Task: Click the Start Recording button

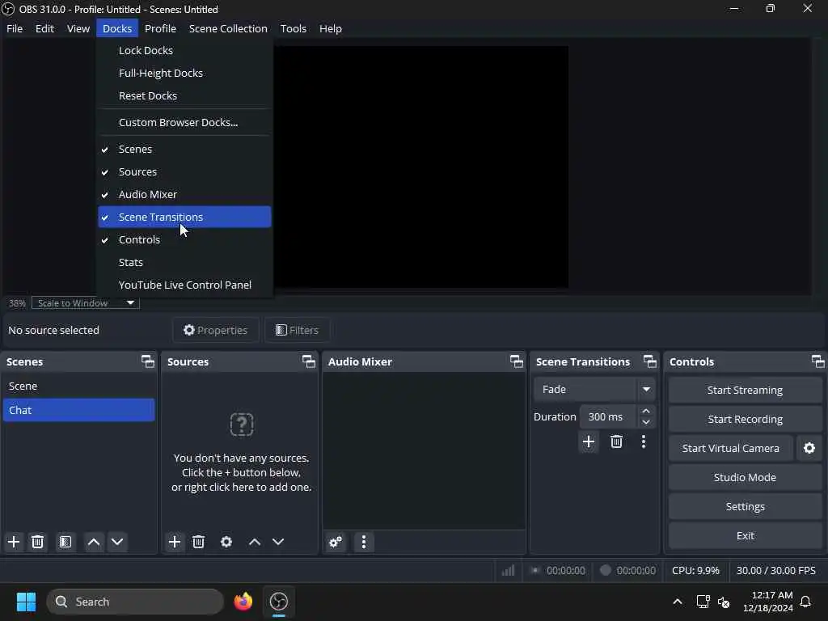Action: [745, 420]
